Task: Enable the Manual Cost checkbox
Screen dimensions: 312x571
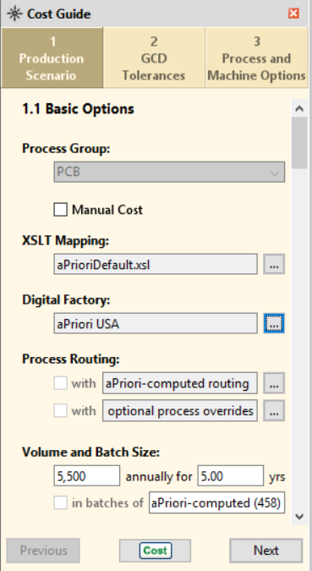Action: (x=60, y=210)
